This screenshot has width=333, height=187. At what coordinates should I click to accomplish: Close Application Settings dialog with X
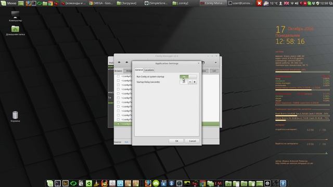click(x=199, y=63)
